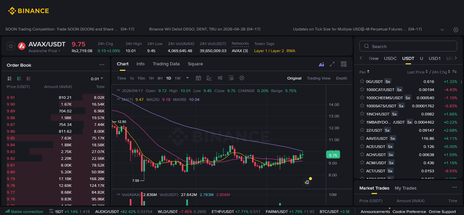This screenshot has width=464, height=215.
Task: Open Cookie Preference link
Action: pos(409,212)
